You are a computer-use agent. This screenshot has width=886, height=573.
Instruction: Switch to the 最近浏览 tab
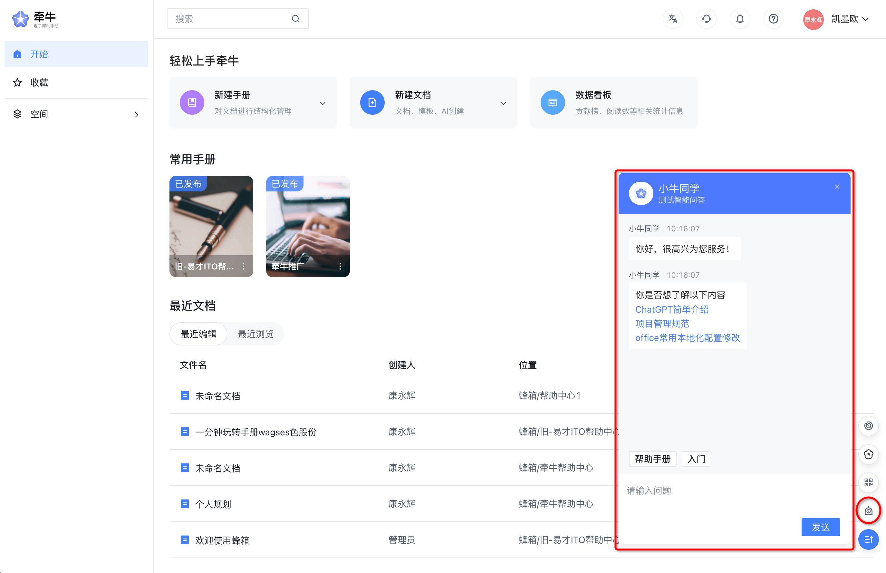click(x=255, y=334)
